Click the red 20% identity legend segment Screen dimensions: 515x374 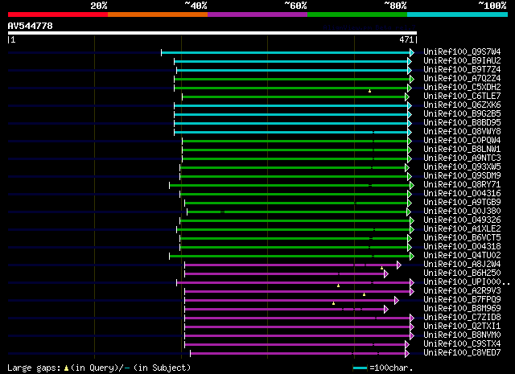tap(58, 14)
